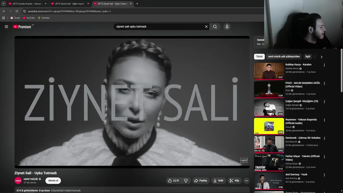This screenshot has height=193, width=343.
Task: Click the #ZiynetSali hashtag
Action: click(58, 191)
